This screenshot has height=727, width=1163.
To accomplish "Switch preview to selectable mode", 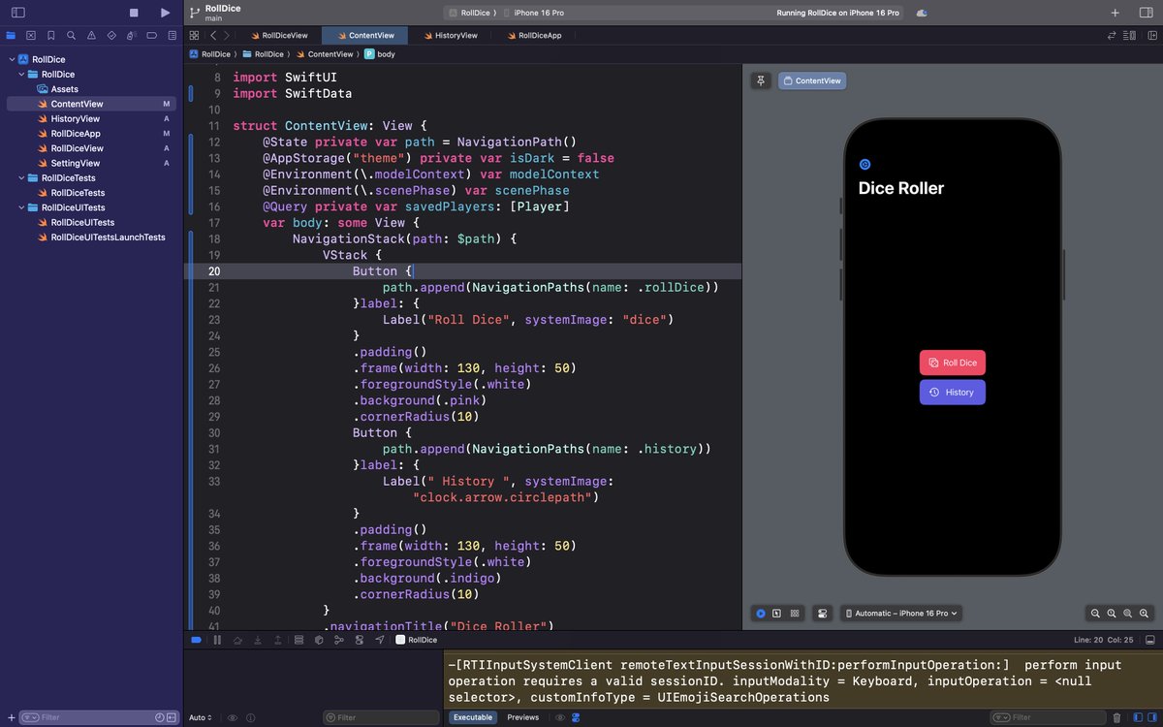I will point(777,614).
